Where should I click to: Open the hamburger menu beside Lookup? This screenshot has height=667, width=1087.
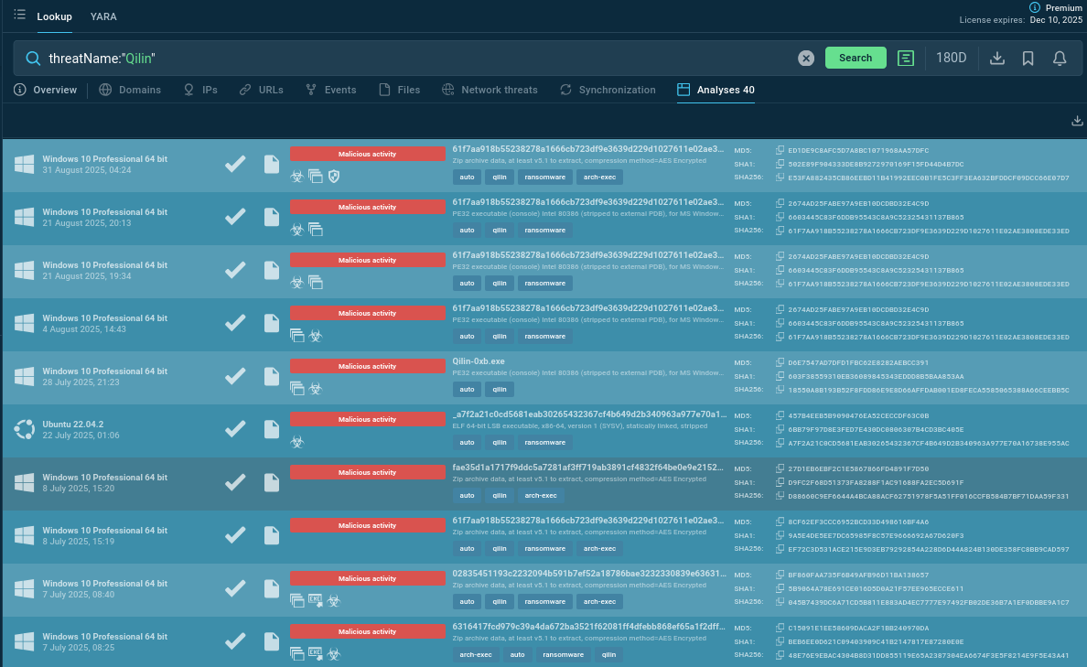point(20,15)
